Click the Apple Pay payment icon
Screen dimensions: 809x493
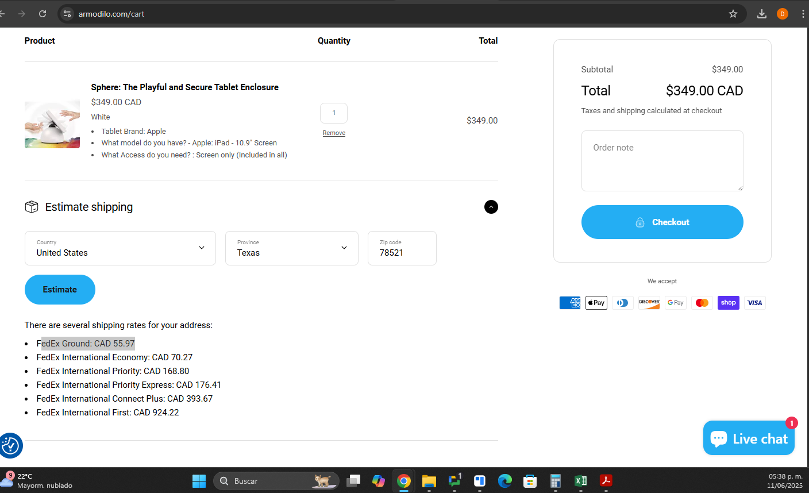pyautogui.click(x=596, y=303)
